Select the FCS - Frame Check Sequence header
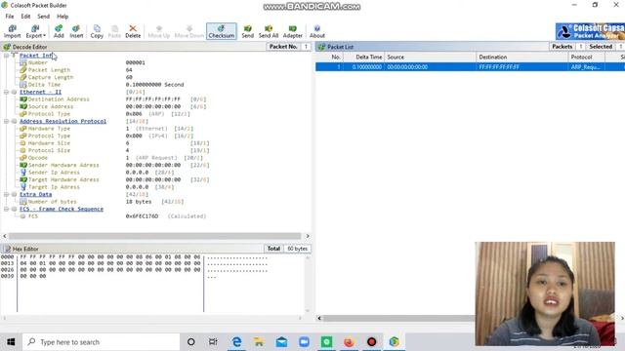This screenshot has width=625, height=351. (61, 209)
